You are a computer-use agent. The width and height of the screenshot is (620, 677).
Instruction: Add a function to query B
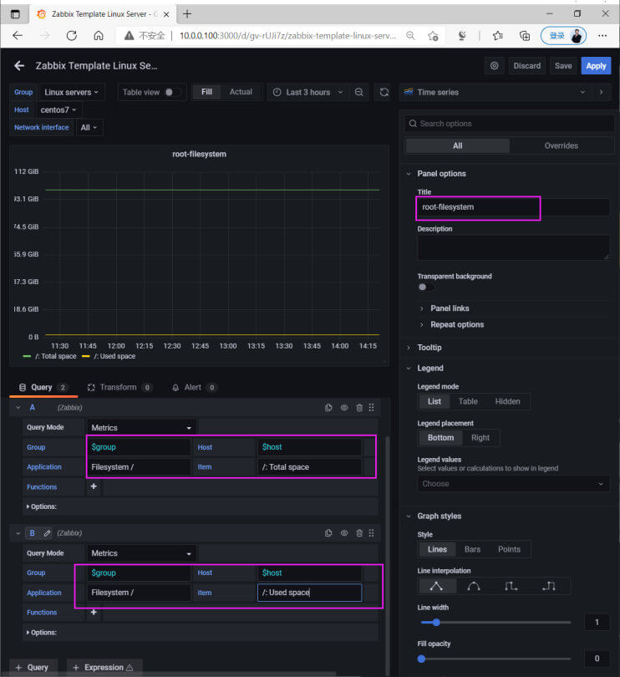pos(94,612)
